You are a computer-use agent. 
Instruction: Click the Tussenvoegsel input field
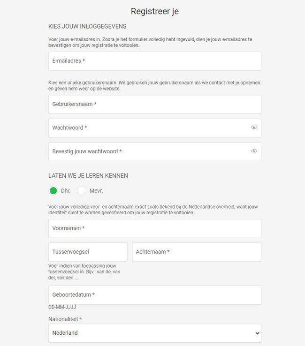click(88, 252)
